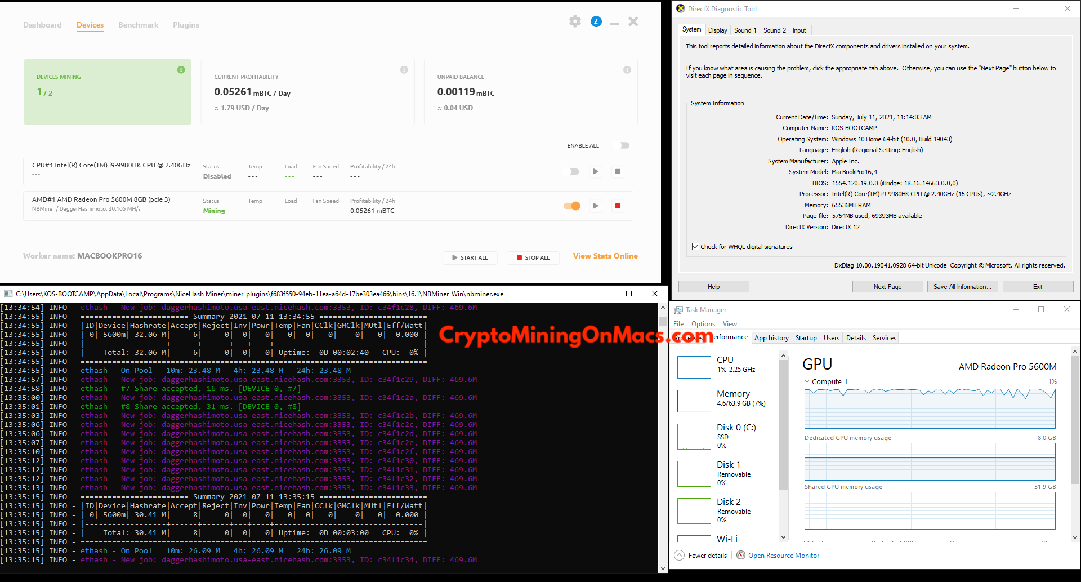Switch to Startup tab in Task Manager
Image resolution: width=1081 pixels, height=582 pixels.
(x=806, y=338)
